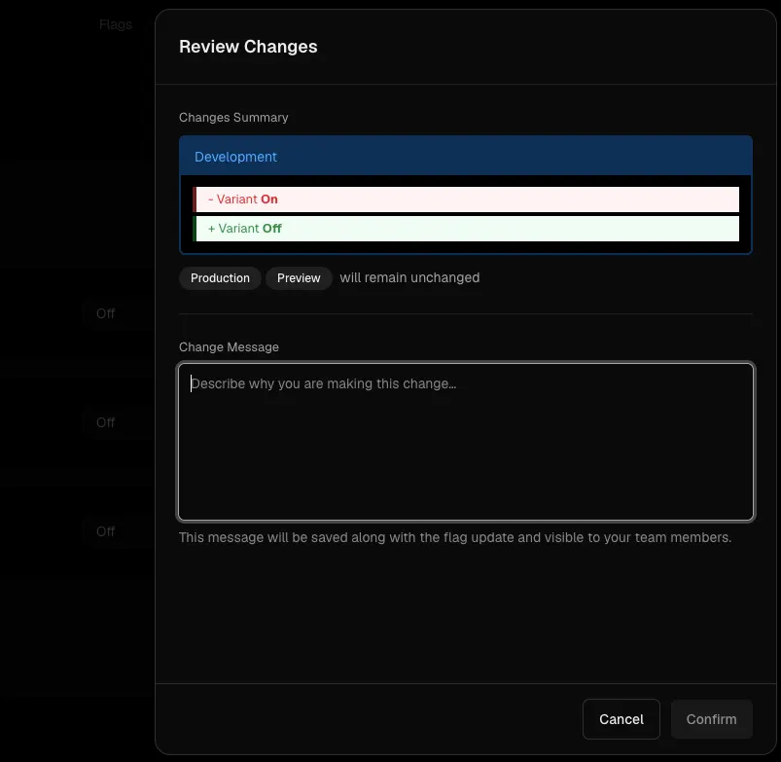This screenshot has height=762, width=781.
Task: Click the Cancel button
Action: coord(621,719)
